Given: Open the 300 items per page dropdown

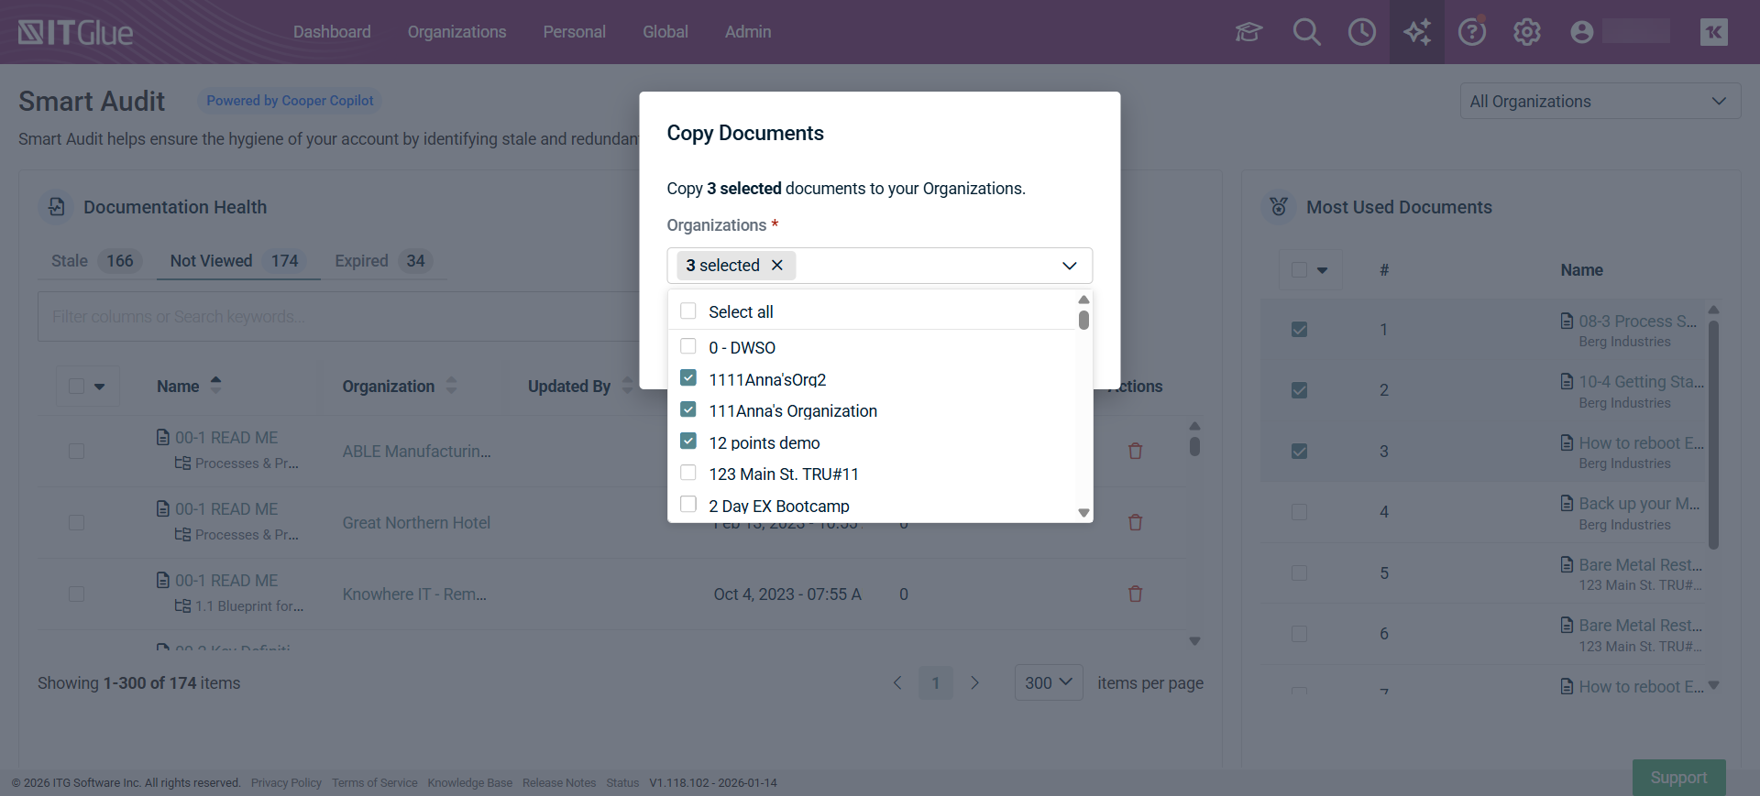Looking at the screenshot, I should 1048,682.
